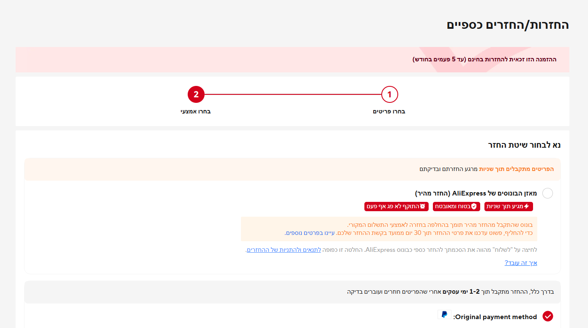The width and height of the screenshot is (588, 328).
Task: Click the free returns notice 'עד 5 פעמים בחודש'
Action: tap(439, 59)
